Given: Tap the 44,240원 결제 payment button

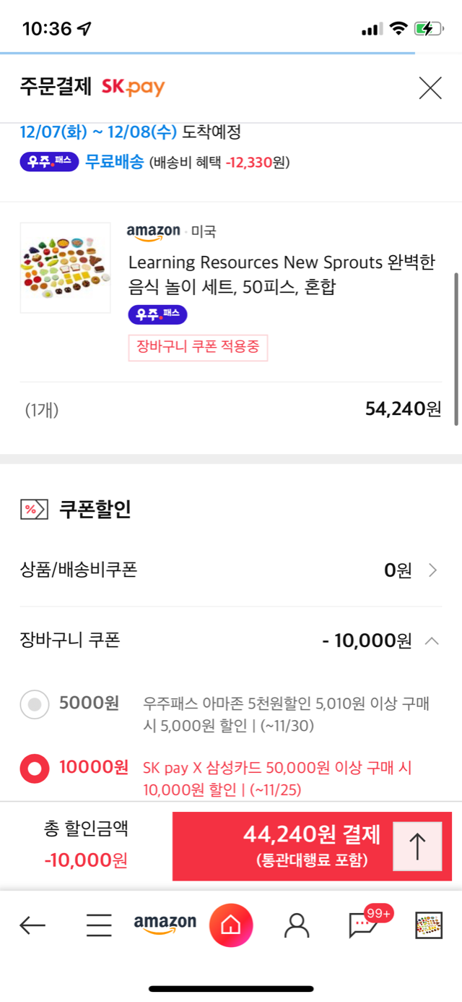Looking at the screenshot, I should pos(312,847).
